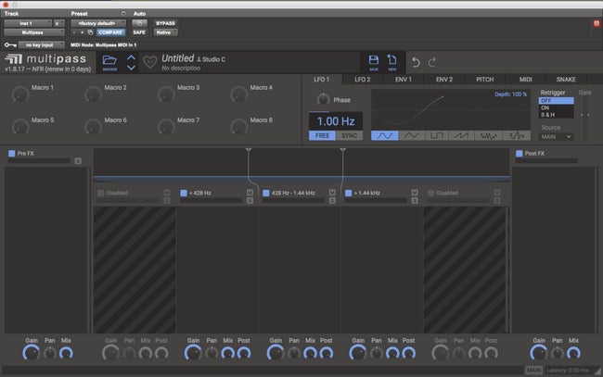Open the Multipass plug-in selector dropdown
This screenshot has width=603, height=377.
coord(34,32)
